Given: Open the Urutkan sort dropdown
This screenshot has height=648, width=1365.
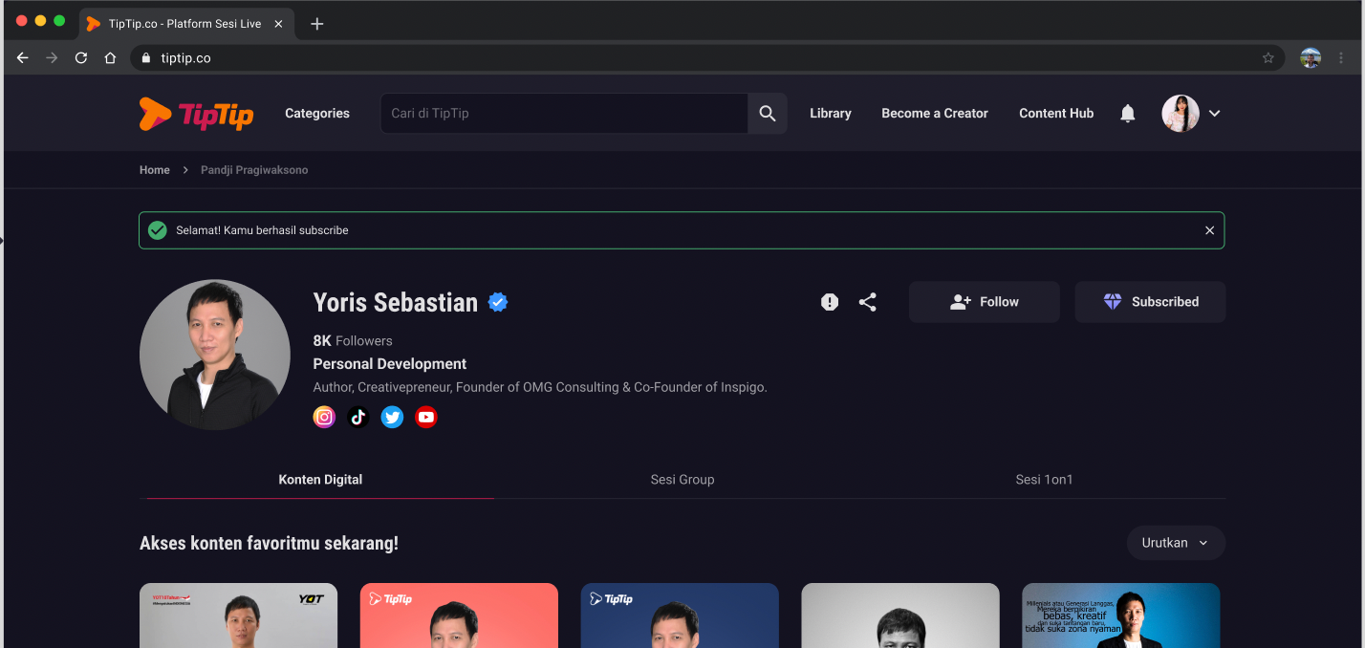Looking at the screenshot, I should pos(1176,543).
